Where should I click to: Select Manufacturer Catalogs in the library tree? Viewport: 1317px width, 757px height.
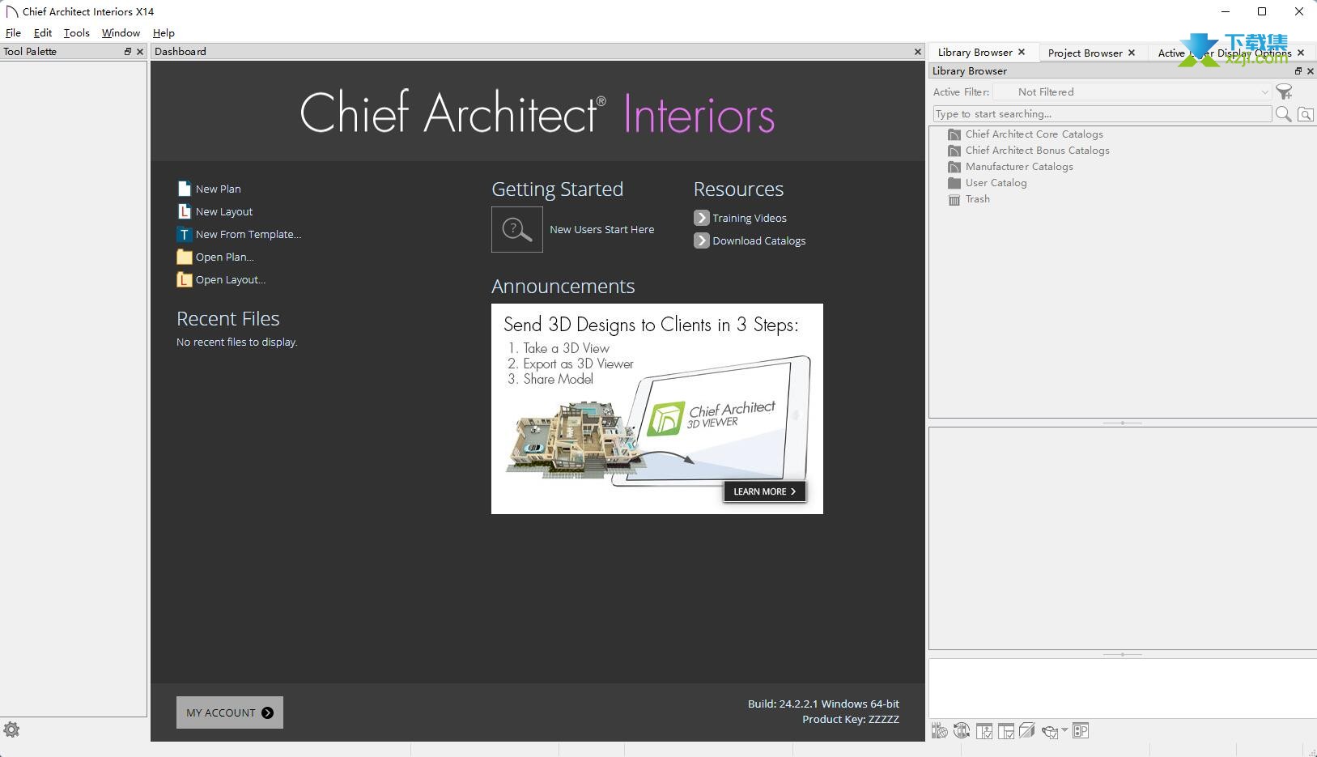point(1019,167)
